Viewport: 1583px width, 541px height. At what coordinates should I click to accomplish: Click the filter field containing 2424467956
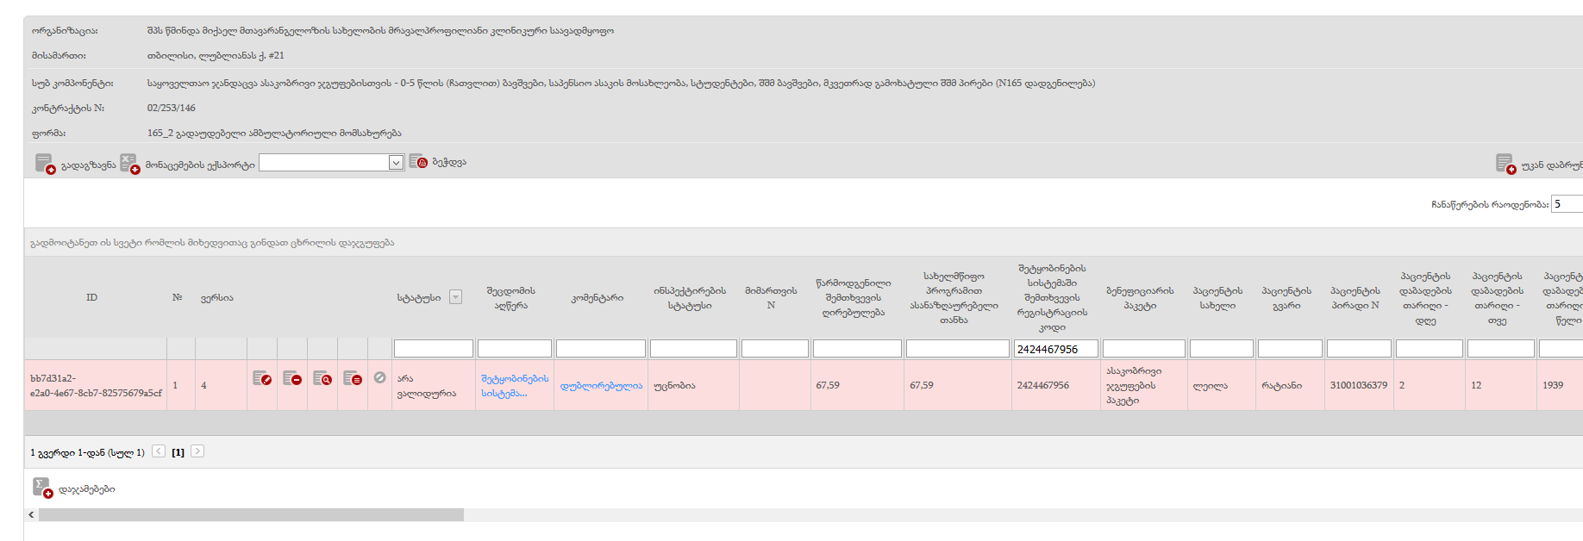point(1055,349)
